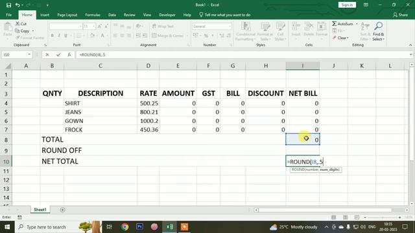Viewport: 415px width, 233px height.
Task: Undo the last action
Action: tap(18, 5)
